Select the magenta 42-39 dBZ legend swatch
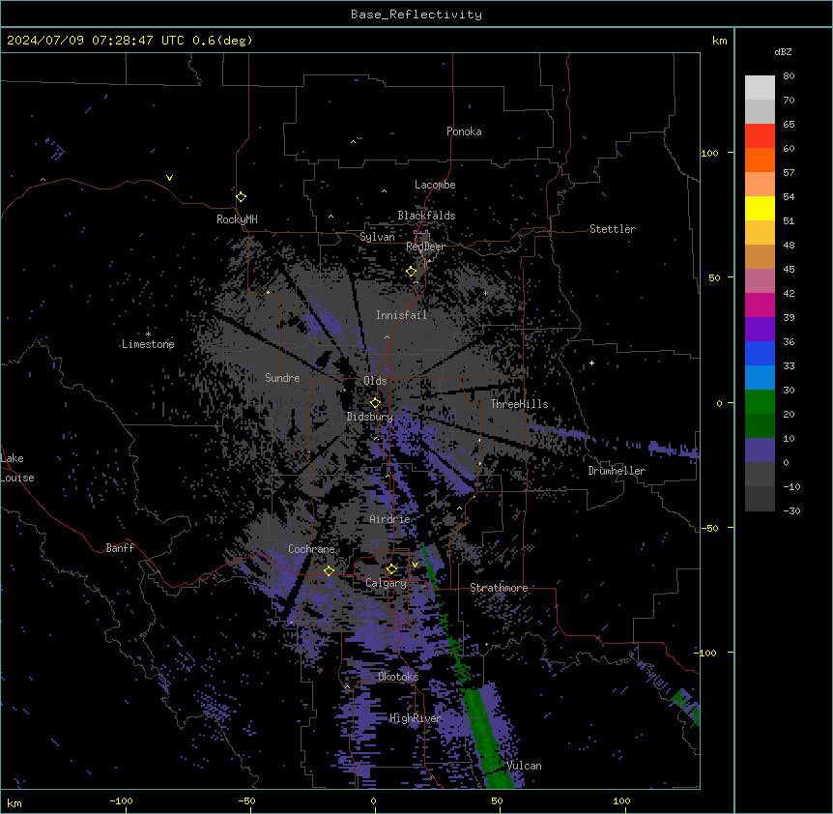The height and width of the screenshot is (814, 833). 760,305
